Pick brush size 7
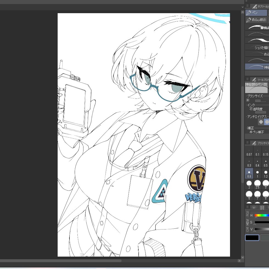This screenshot has width=269, height=269. 257,195
